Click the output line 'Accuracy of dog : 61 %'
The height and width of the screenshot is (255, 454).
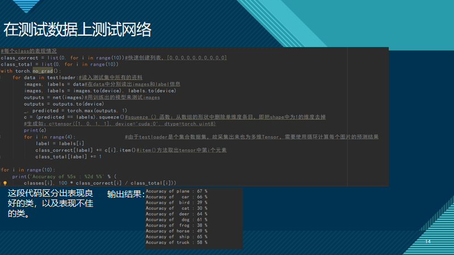click(x=176, y=220)
